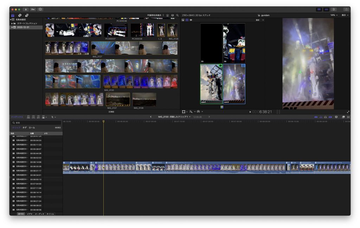Open the Background Tasks checkmark icon

point(40,9)
